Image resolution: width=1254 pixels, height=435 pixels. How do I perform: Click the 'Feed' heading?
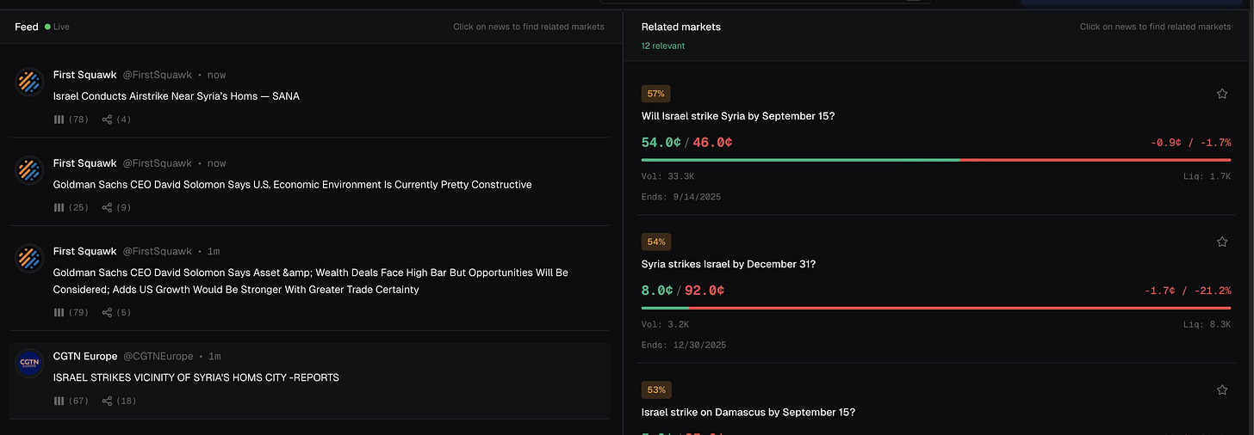pyautogui.click(x=27, y=27)
